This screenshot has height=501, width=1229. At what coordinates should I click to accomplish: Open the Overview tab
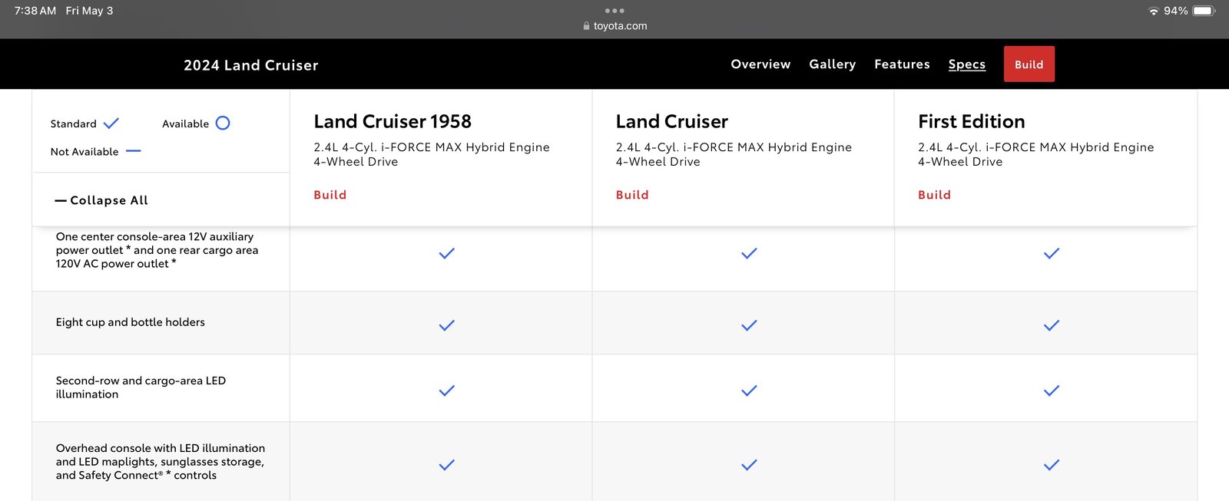click(760, 64)
